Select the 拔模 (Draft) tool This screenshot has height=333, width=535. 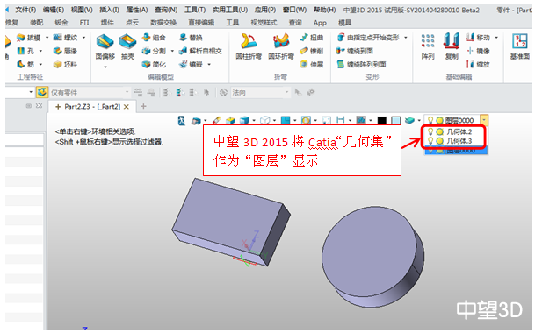tap(29, 38)
